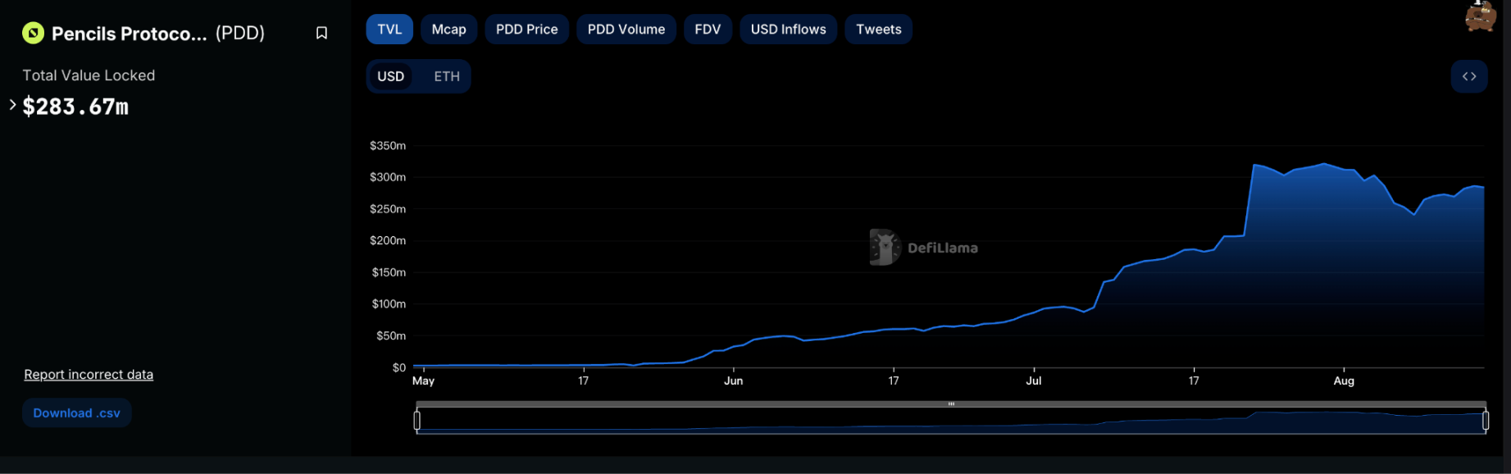Enable the Tweets chart metric
Image resolution: width=1511 pixels, height=474 pixels.
pos(878,30)
